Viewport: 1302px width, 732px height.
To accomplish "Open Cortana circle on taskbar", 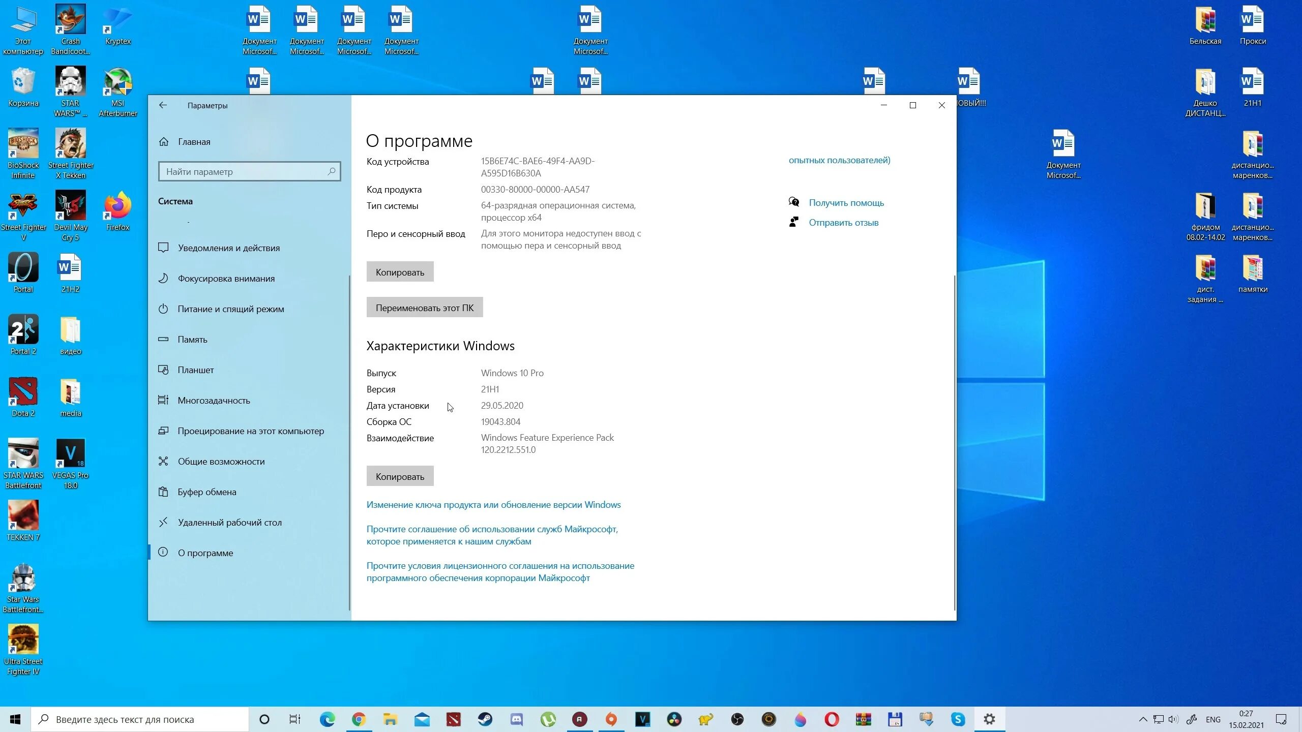I will pyautogui.click(x=264, y=719).
